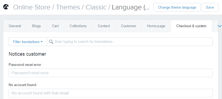The height and width of the screenshot is (99, 222).
Task: Open the Cart tab
Action: [x=55, y=26]
